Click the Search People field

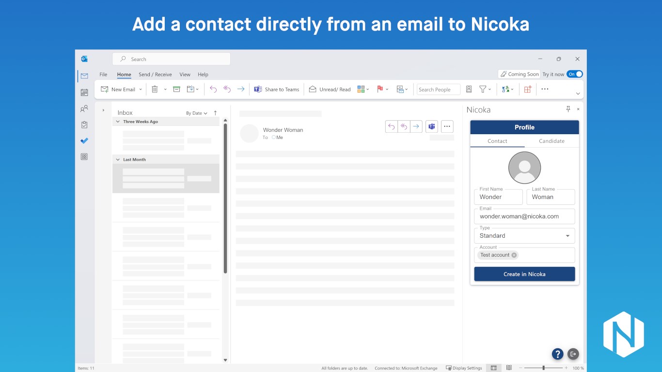tap(439, 90)
